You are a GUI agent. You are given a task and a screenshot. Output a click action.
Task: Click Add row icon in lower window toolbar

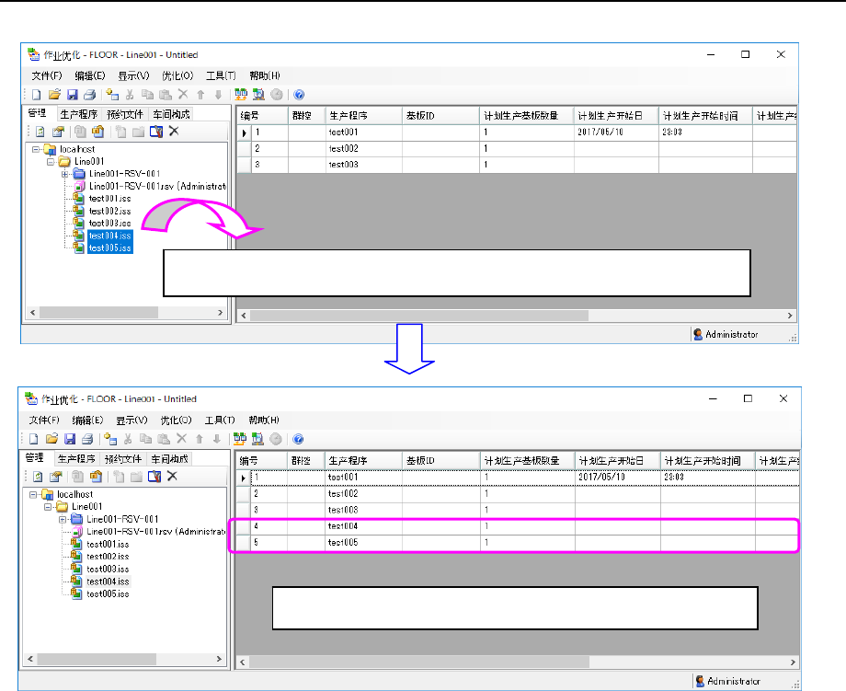110,439
